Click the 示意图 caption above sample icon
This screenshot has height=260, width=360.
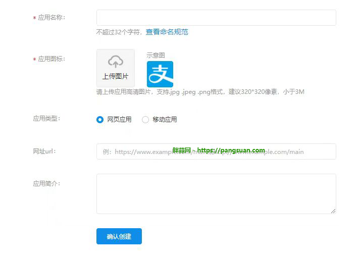click(156, 55)
